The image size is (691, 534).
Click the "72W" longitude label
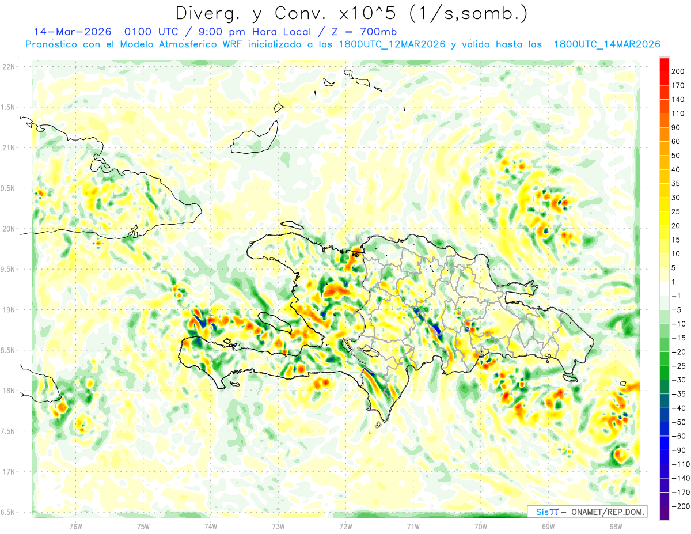(345, 526)
